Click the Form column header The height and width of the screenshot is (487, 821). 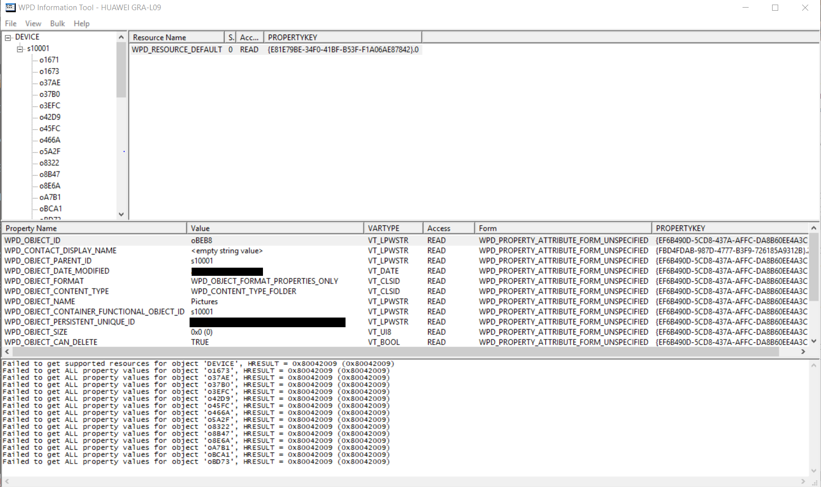click(x=563, y=228)
